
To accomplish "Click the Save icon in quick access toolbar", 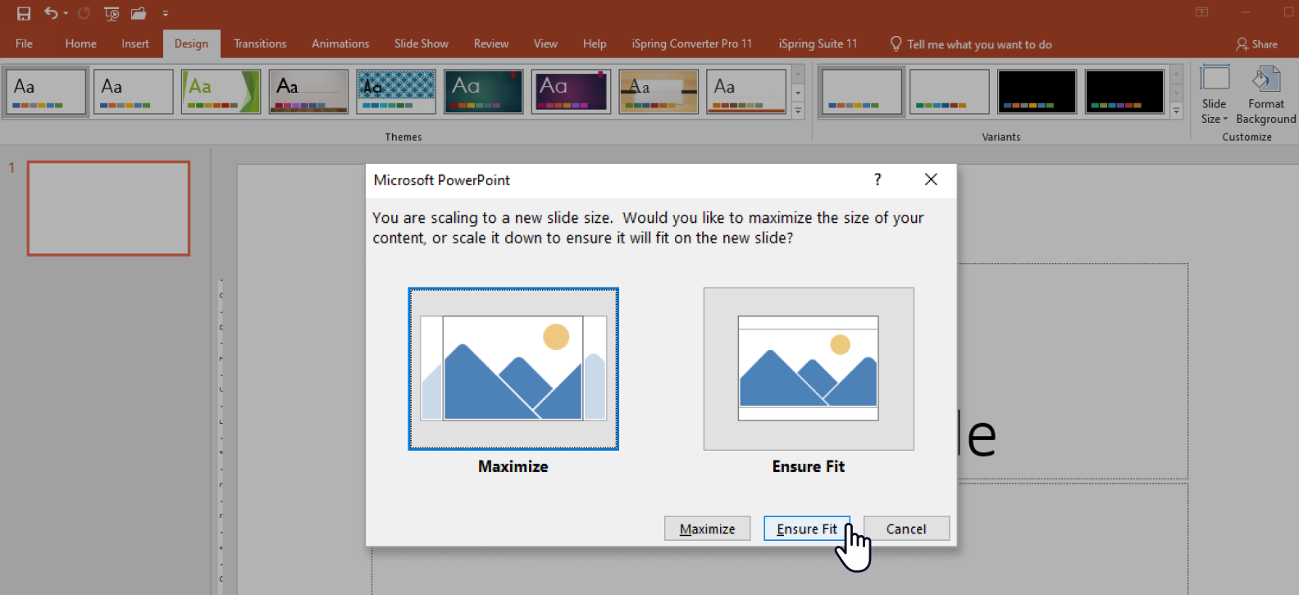I will coord(24,13).
